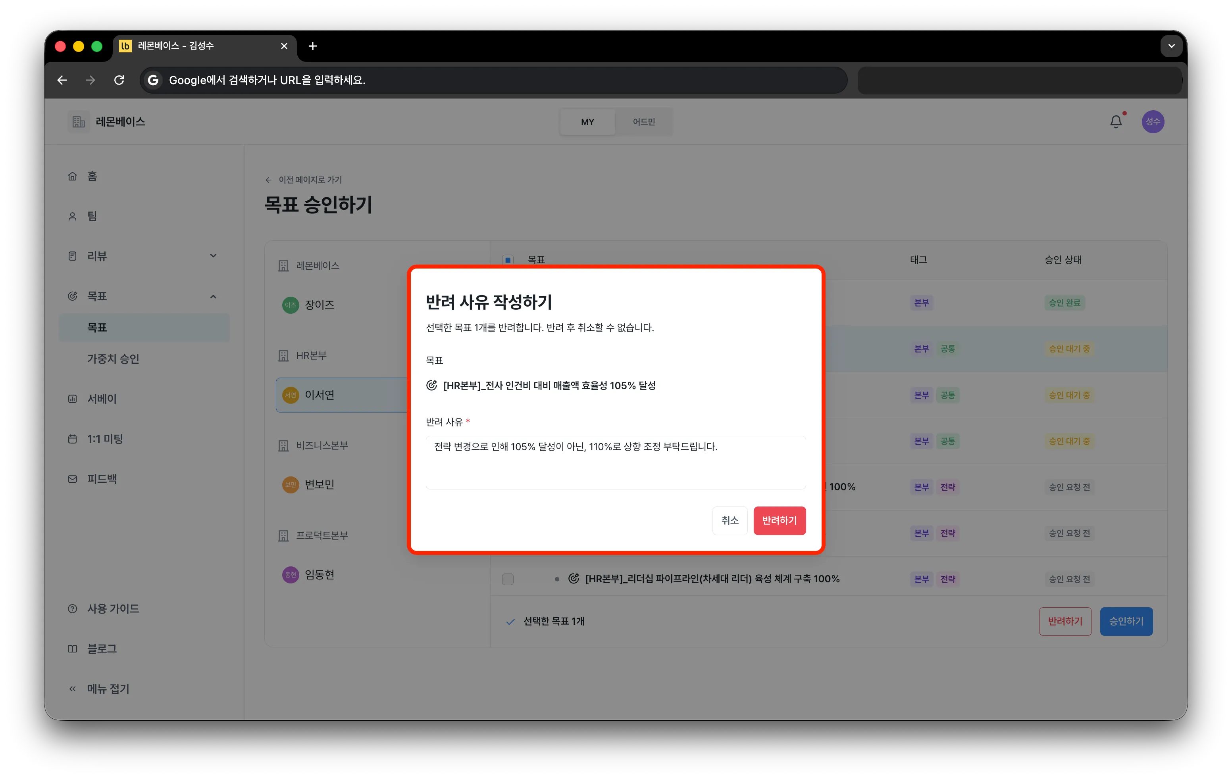This screenshot has width=1232, height=779.
Task: Click 승인하기 blue button
Action: (1126, 622)
